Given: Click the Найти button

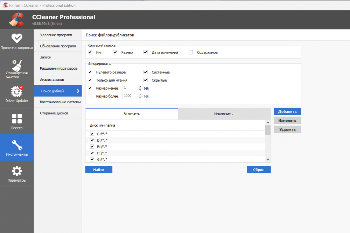Looking at the screenshot, I should [99, 170].
